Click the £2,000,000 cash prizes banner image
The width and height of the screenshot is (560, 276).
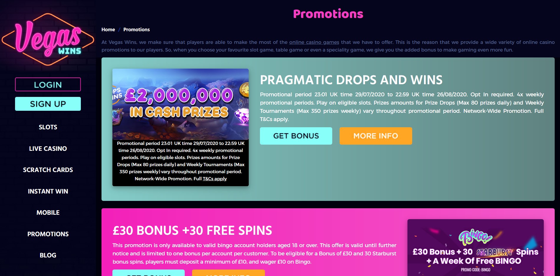coord(181,104)
